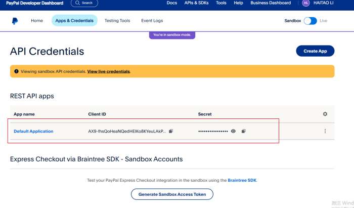This screenshot has width=354, height=208.
Task: Open the Search box
Action: [x=84, y=3]
